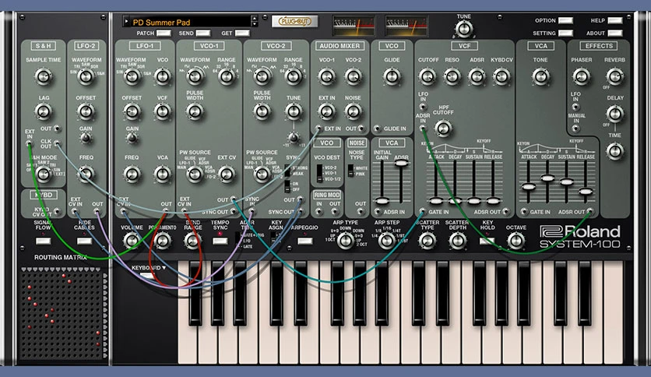Click the VCA TONE knob
This screenshot has width=651, height=377.
540,77
